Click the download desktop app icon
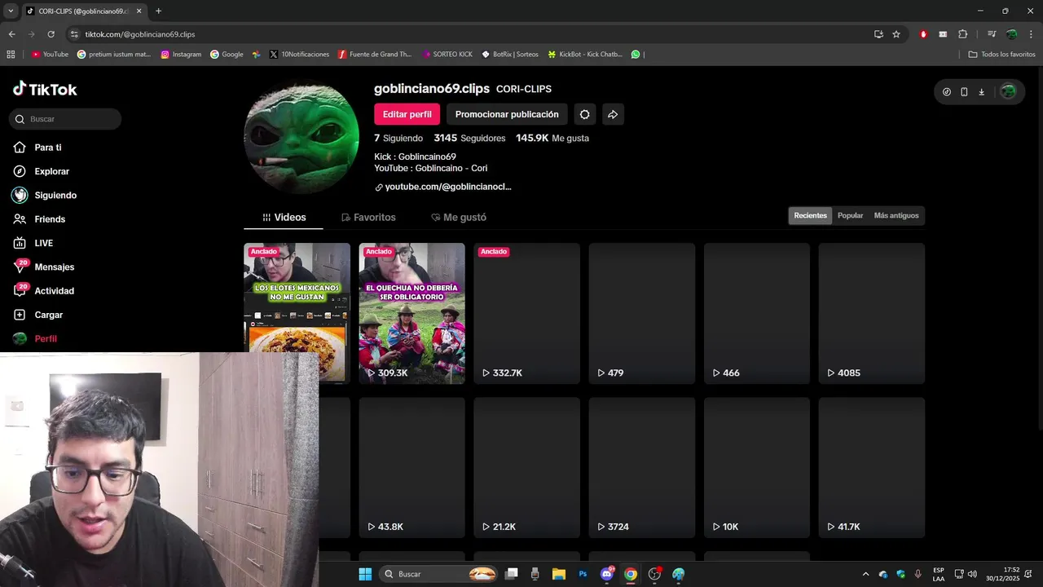 click(x=981, y=92)
